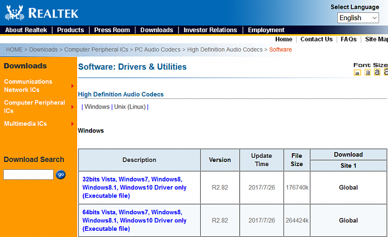Image resolution: width=388 pixels, height=237 pixels.
Task: Click the Download Search input field
Action: click(x=28, y=174)
